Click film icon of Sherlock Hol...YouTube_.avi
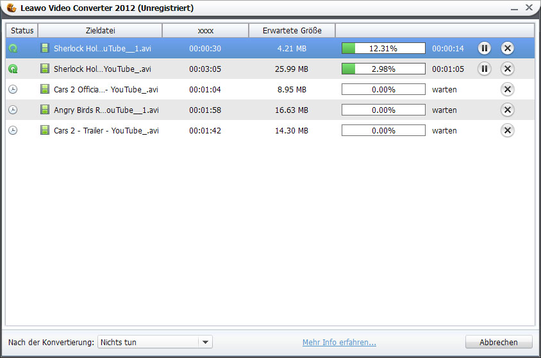Viewport: 541px width, 358px height. [44, 69]
